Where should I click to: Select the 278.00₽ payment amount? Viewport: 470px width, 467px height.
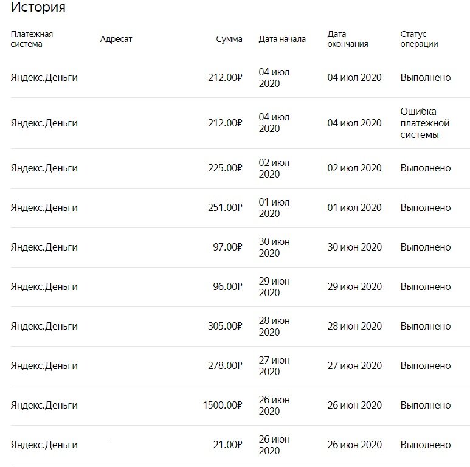pyautogui.click(x=225, y=365)
